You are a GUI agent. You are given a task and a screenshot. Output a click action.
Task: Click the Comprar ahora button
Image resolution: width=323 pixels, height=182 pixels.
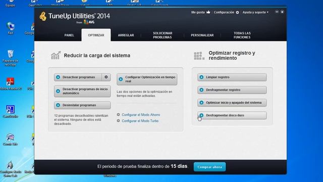[209, 167]
